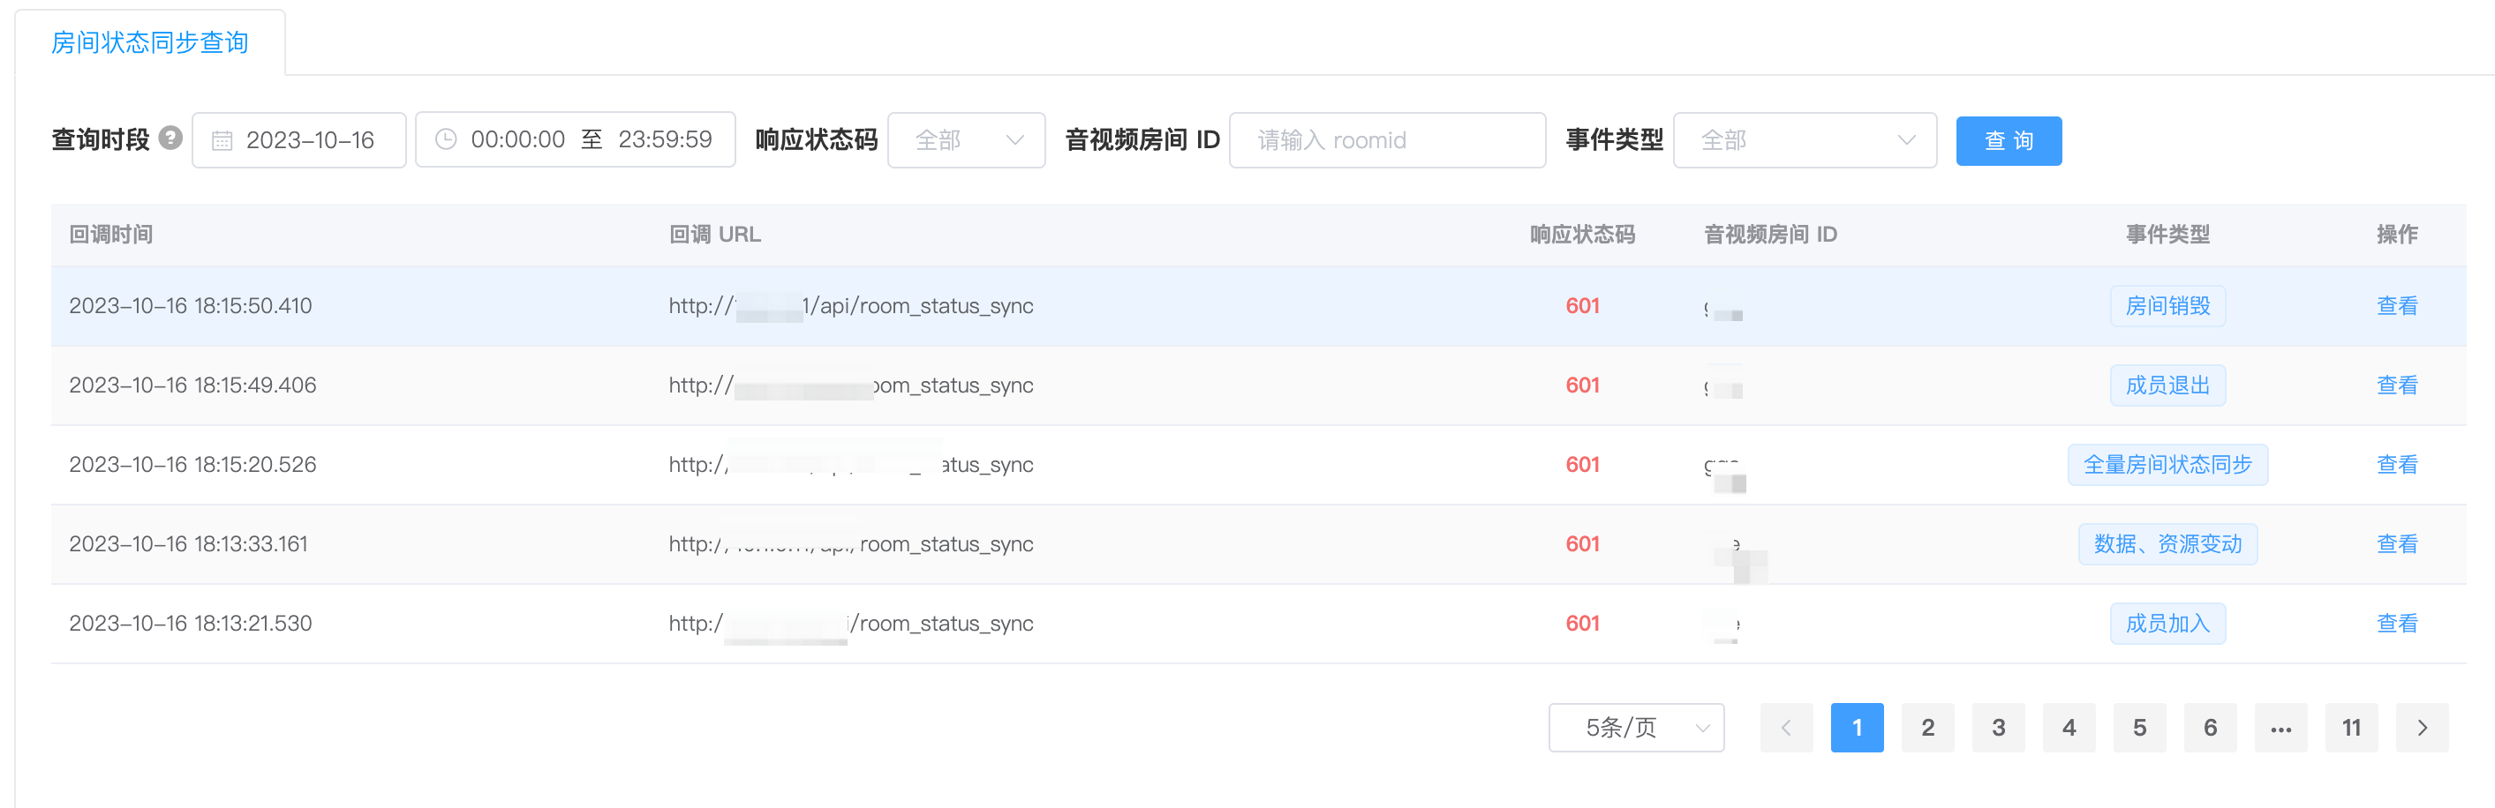Select the 房间状态同步查询 tab

click(150, 42)
